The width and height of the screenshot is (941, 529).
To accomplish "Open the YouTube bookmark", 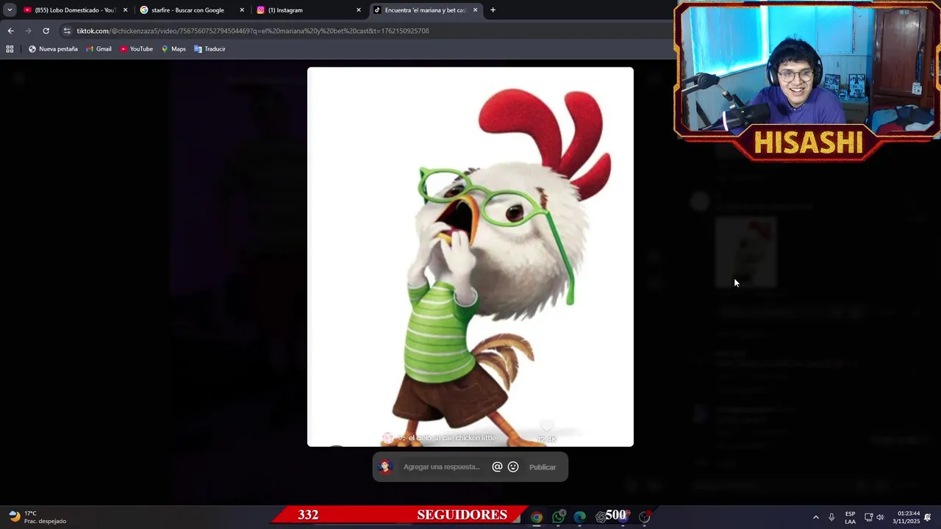I will 136,49.
